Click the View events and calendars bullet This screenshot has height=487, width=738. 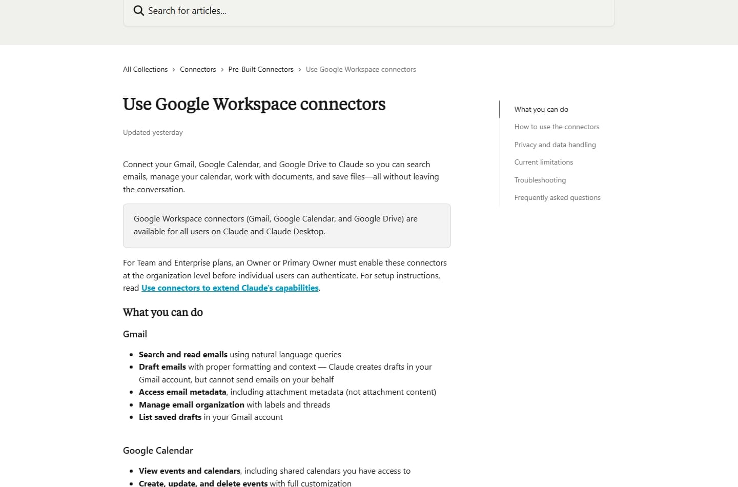pyautogui.click(x=275, y=471)
